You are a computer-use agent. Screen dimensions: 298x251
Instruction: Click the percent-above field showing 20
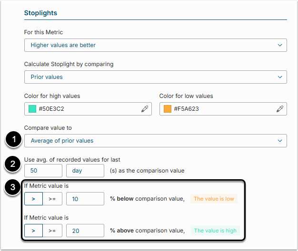click(85, 231)
